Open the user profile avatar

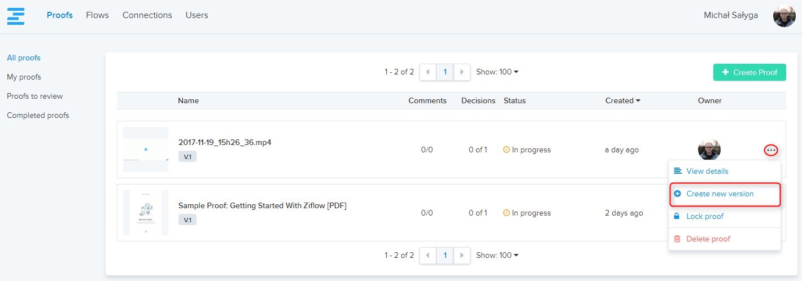784,16
